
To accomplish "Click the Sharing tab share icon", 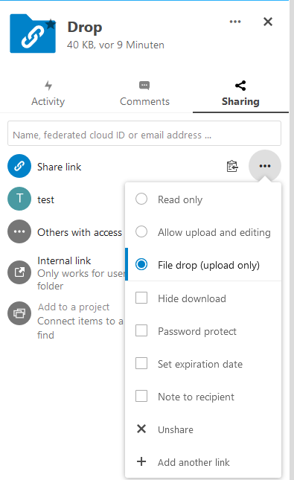I will 240,86.
